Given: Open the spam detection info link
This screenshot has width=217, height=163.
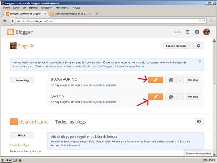Looking at the screenshot, I should (73, 66).
